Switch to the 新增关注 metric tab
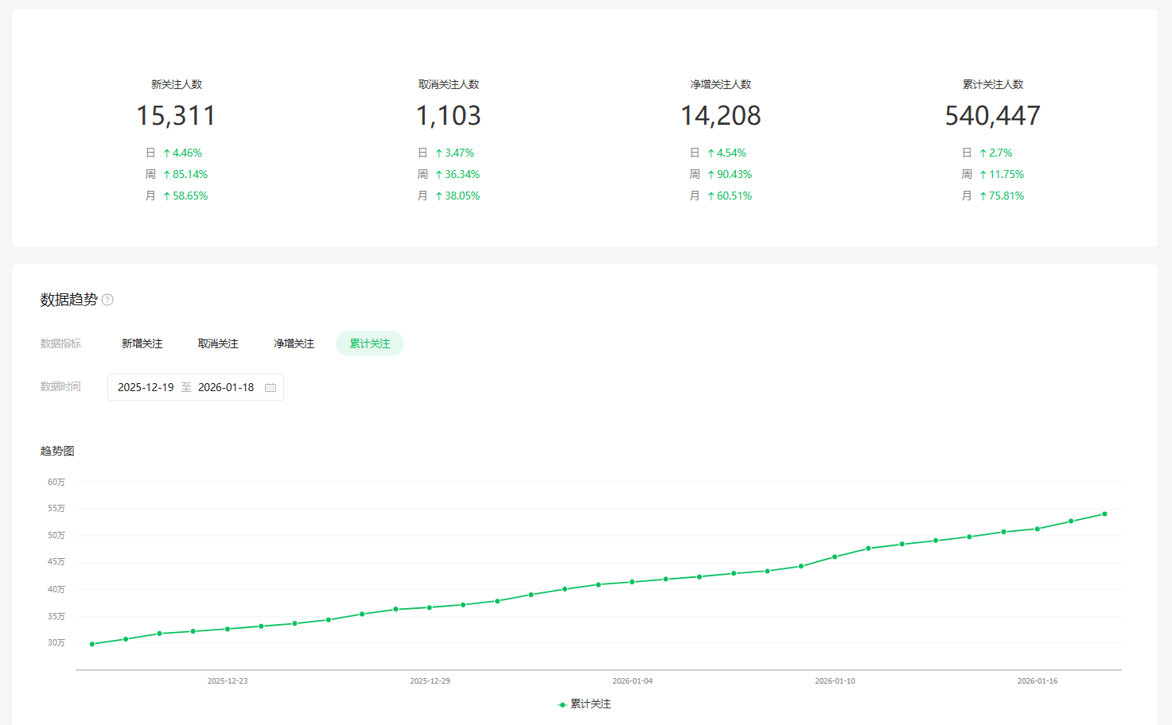The height and width of the screenshot is (725, 1172). click(x=142, y=343)
